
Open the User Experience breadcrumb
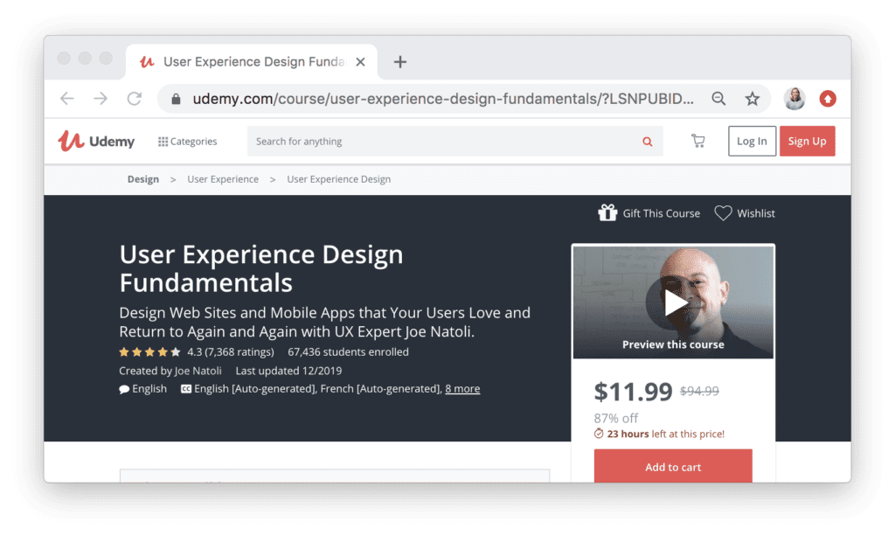[223, 179]
